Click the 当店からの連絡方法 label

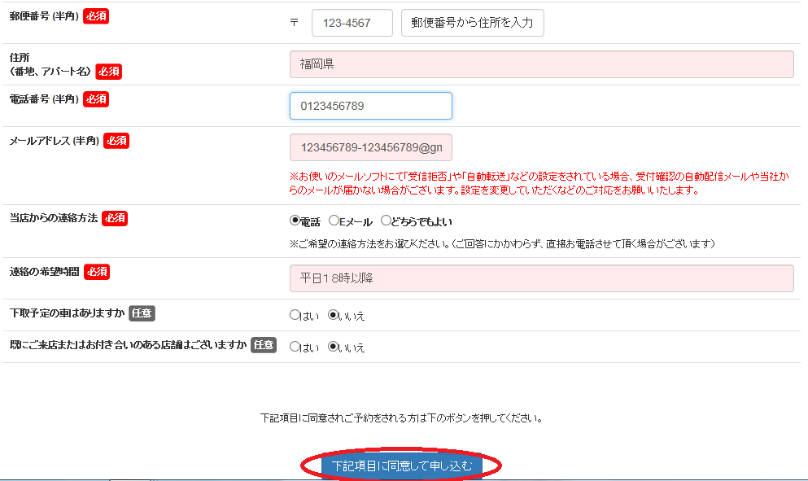point(54,218)
